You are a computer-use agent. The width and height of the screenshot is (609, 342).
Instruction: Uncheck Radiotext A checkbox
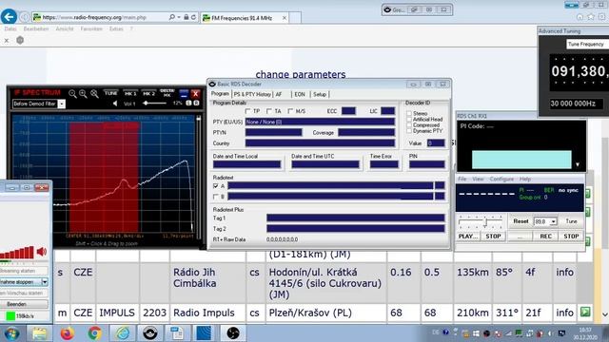[x=216, y=186]
